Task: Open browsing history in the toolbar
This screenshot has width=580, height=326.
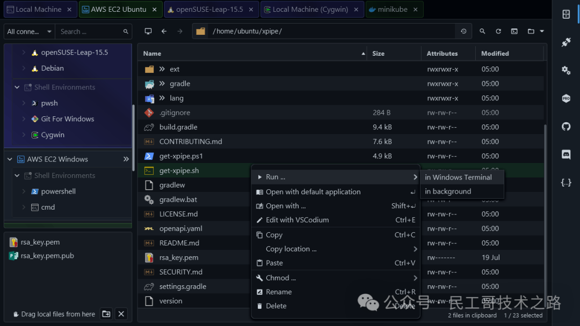Action: point(463,31)
